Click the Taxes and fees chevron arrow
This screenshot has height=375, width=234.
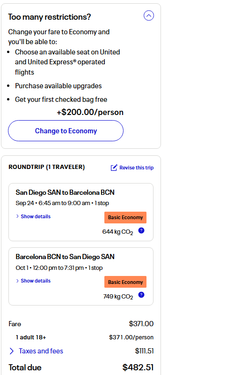pos(11,351)
